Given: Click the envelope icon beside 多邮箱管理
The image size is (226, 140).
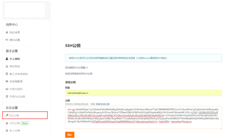Looking at the screenshot, I should [x=7, y=81].
